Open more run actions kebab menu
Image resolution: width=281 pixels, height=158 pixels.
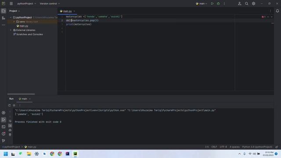[x=224, y=4]
